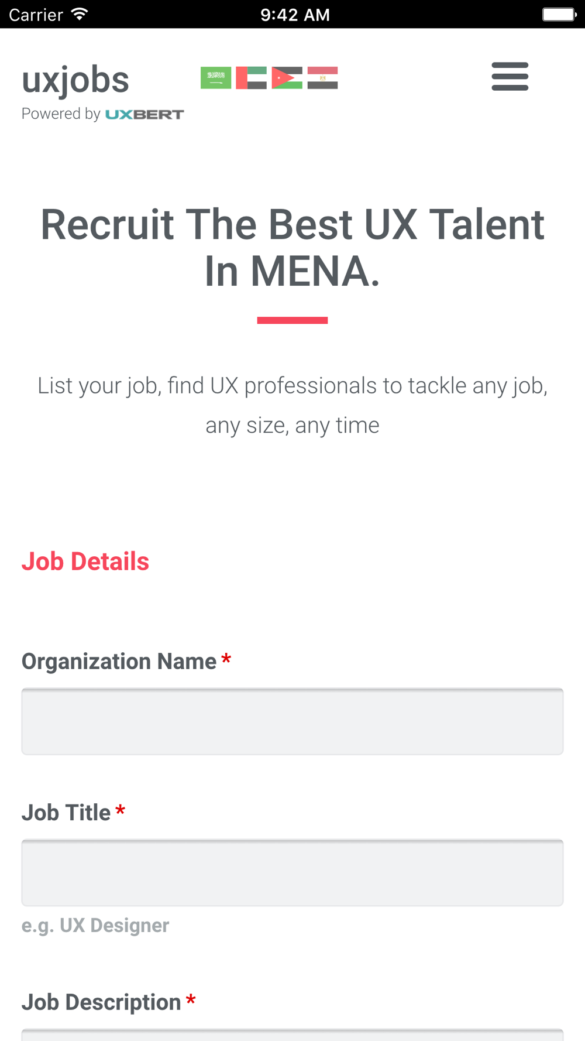Select the Saudi Arabia flag
Viewport: 585px width, 1041px height.
[216, 78]
